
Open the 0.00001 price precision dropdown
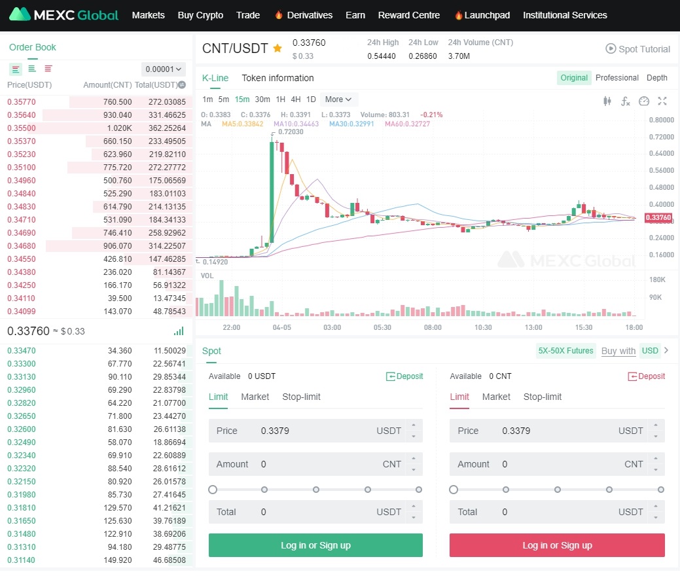click(x=164, y=69)
